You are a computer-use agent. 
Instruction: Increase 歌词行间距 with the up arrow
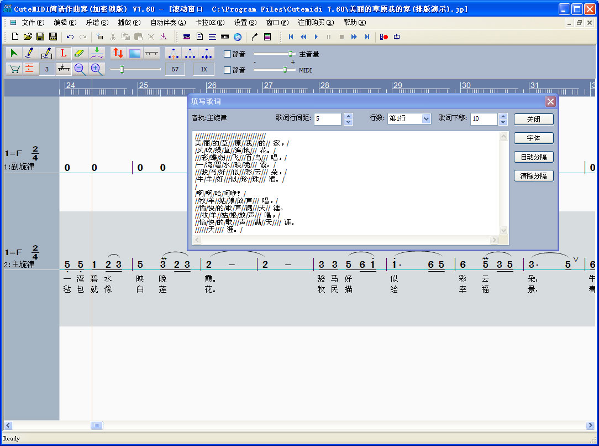(348, 116)
